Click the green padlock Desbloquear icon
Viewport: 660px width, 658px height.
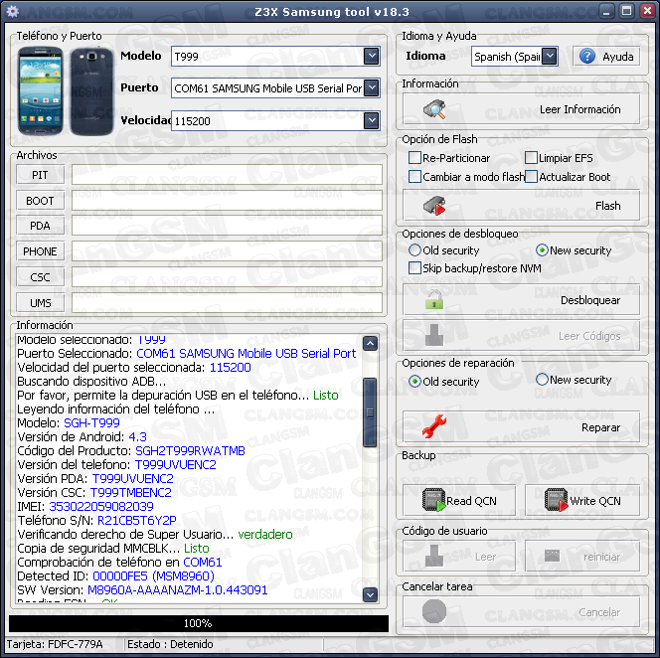(x=434, y=300)
